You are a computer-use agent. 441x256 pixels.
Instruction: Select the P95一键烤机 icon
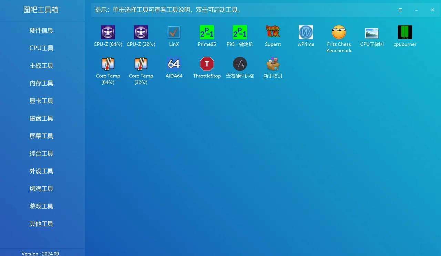coord(240,32)
